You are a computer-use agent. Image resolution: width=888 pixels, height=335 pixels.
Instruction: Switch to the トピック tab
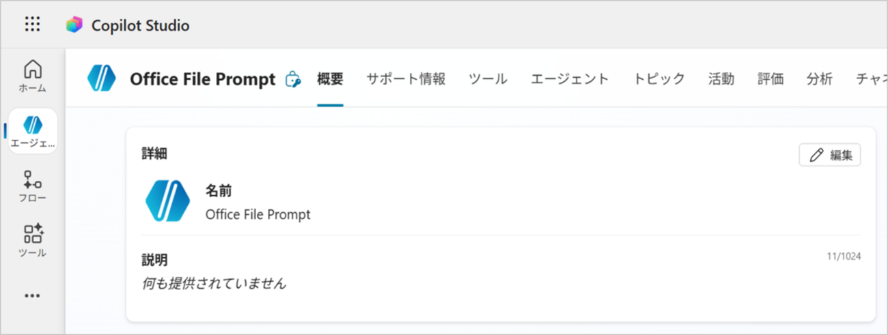[x=658, y=79]
